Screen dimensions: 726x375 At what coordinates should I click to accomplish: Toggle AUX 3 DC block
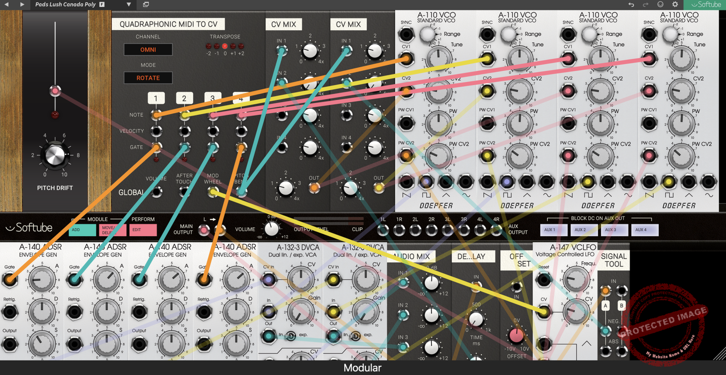614,230
